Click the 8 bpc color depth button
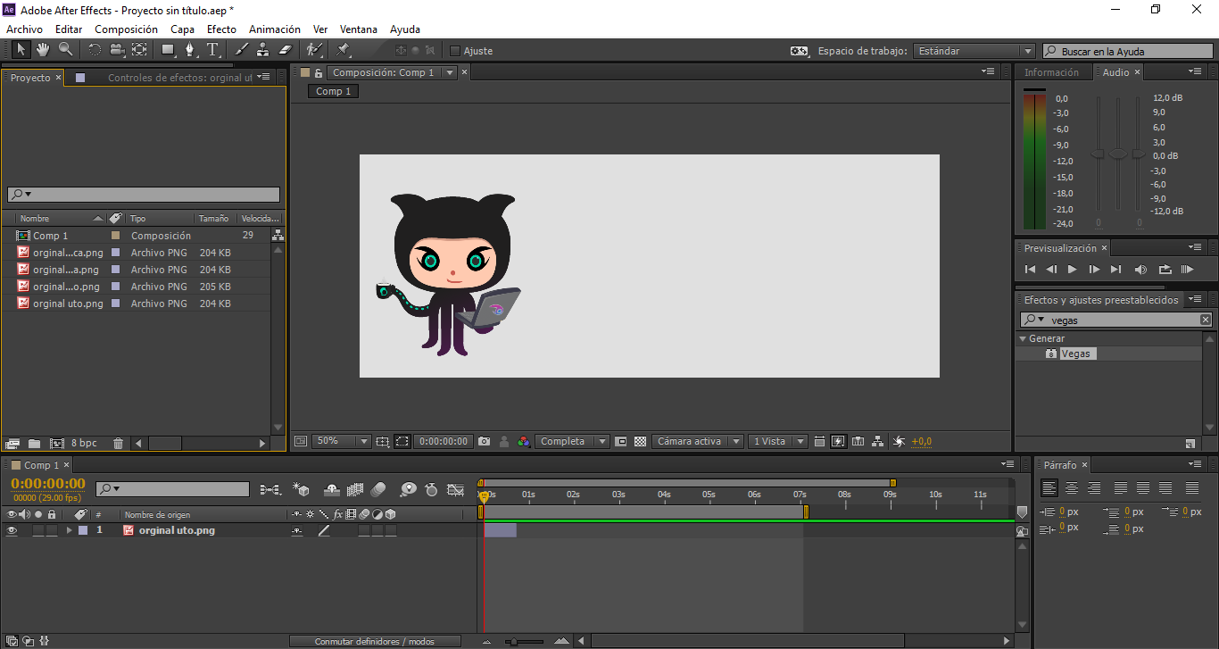Screen dimensions: 1219x649 coord(84,443)
